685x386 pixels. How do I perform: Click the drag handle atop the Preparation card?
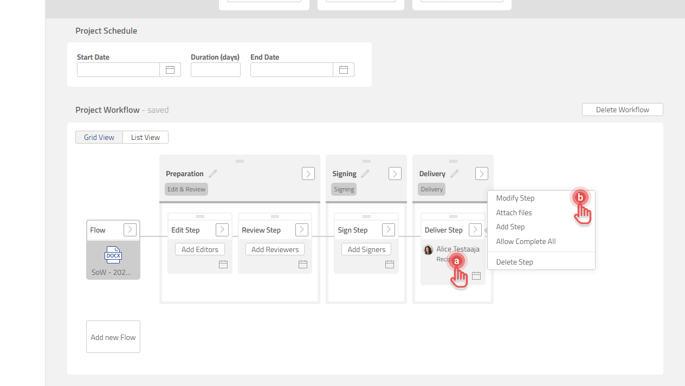pos(240,160)
